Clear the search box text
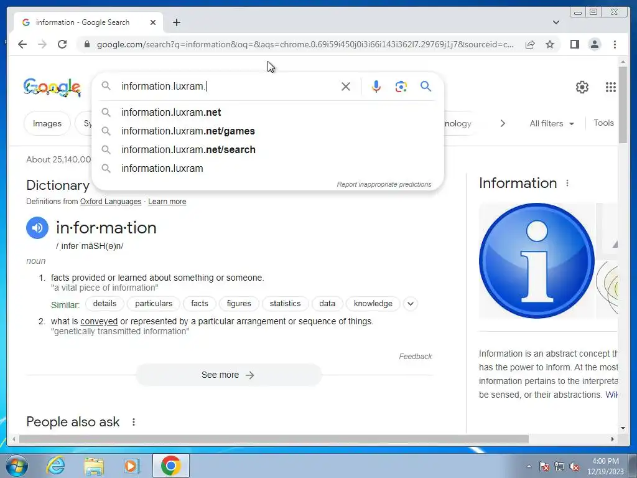This screenshot has height=478, width=637. pos(346,87)
